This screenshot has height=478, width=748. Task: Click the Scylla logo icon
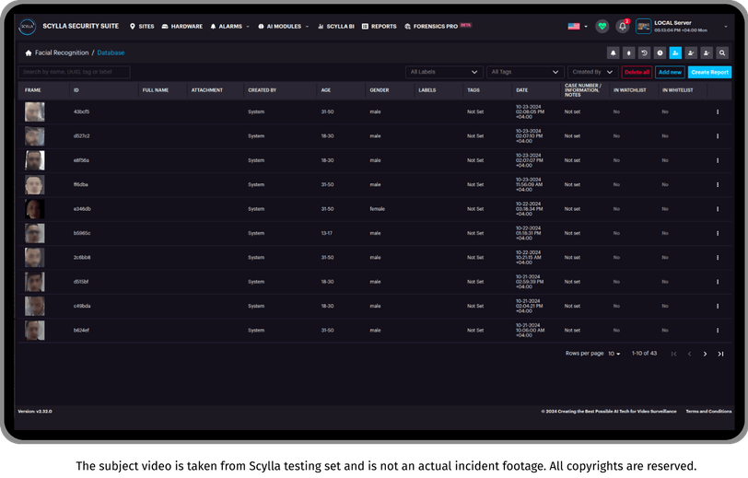click(28, 26)
